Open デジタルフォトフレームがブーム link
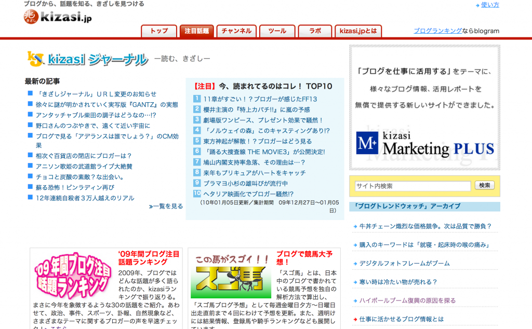This screenshot has width=532, height=329. pyautogui.click(x=404, y=263)
